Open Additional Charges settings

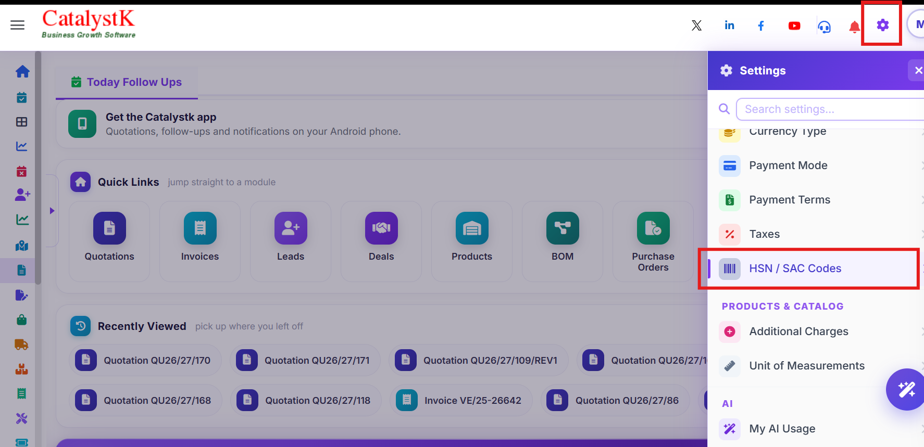[817, 331]
